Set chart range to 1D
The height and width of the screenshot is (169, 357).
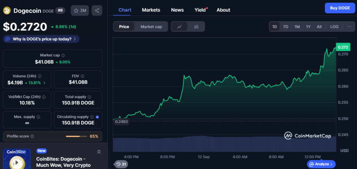tap(275, 27)
